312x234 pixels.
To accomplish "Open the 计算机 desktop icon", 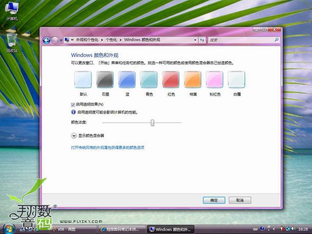I will point(12,11).
